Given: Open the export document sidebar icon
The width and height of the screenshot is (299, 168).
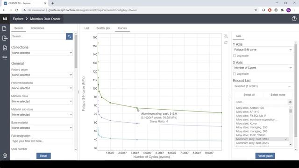Looking at the screenshot, I should pyautogui.click(x=5, y=38).
